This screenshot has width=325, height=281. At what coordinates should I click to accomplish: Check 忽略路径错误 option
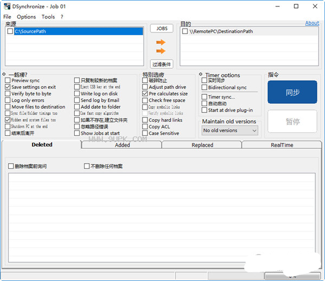pos(77,126)
